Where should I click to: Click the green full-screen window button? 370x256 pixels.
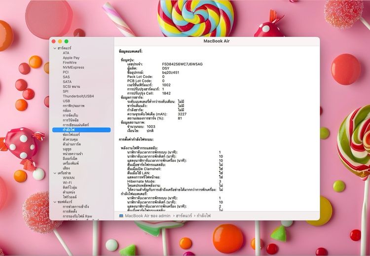tap(66, 41)
